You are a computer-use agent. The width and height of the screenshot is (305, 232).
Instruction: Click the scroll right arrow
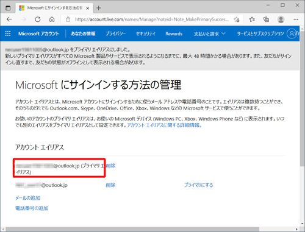click(296, 229)
